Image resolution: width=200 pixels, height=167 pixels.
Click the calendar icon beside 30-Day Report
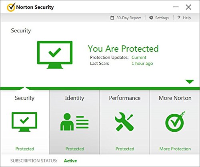click(x=112, y=18)
